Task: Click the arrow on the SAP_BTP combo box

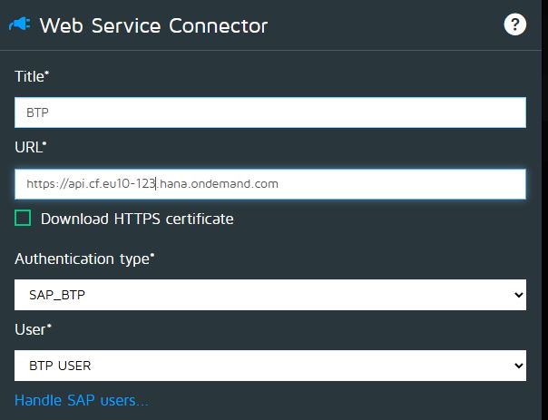Action: 518,295
